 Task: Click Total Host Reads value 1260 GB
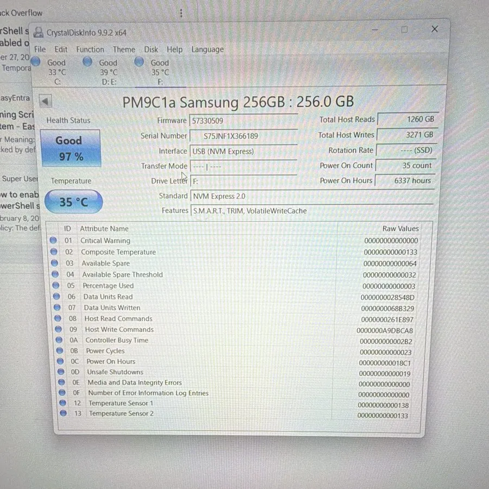coord(408,119)
